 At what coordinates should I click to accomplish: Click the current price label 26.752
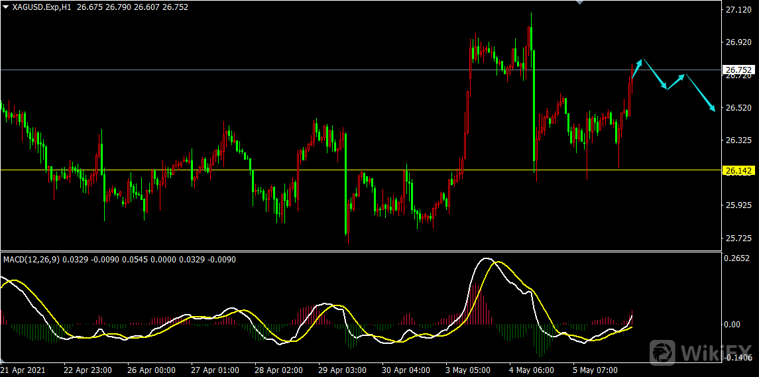pyautogui.click(x=738, y=70)
